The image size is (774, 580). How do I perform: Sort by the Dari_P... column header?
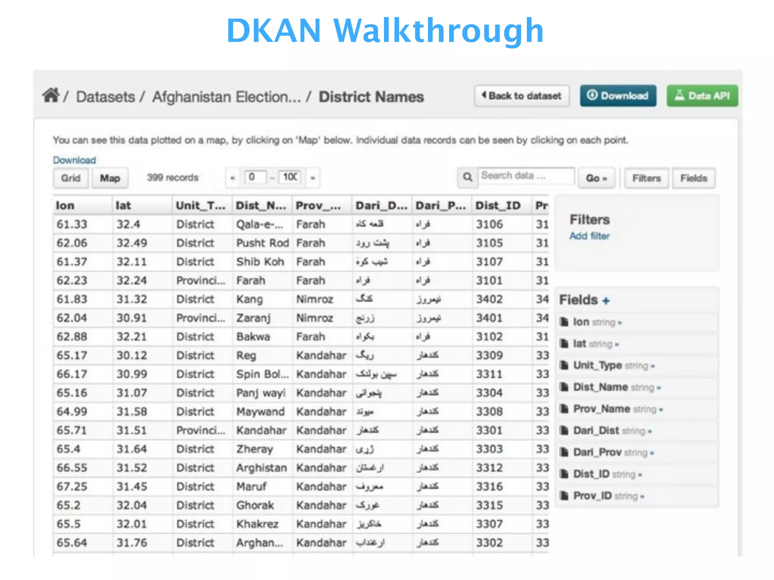[x=442, y=205]
